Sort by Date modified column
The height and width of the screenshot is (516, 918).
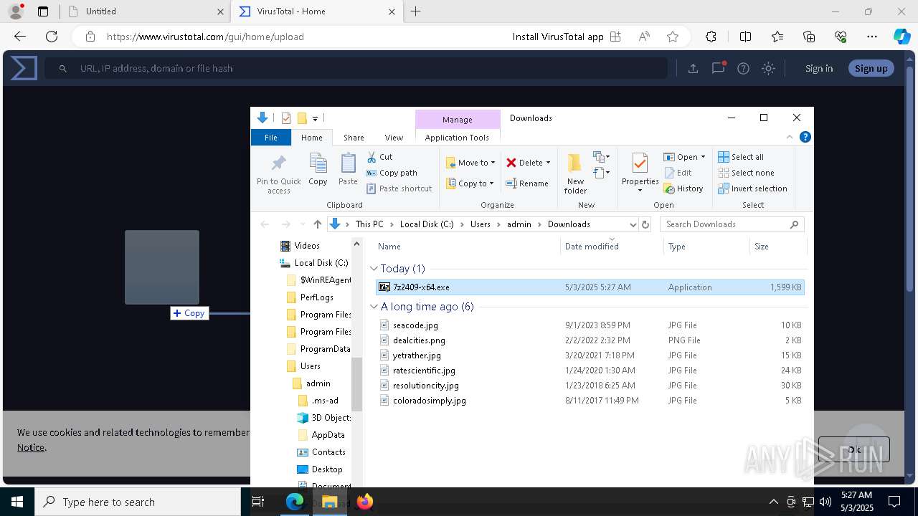[x=592, y=247]
